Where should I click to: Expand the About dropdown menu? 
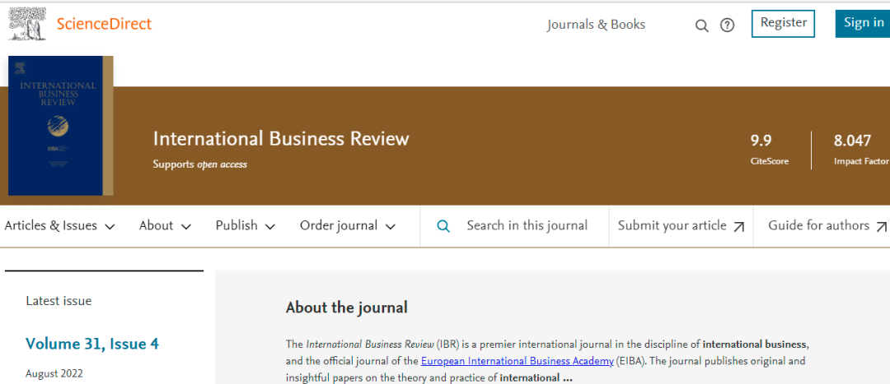(x=165, y=226)
